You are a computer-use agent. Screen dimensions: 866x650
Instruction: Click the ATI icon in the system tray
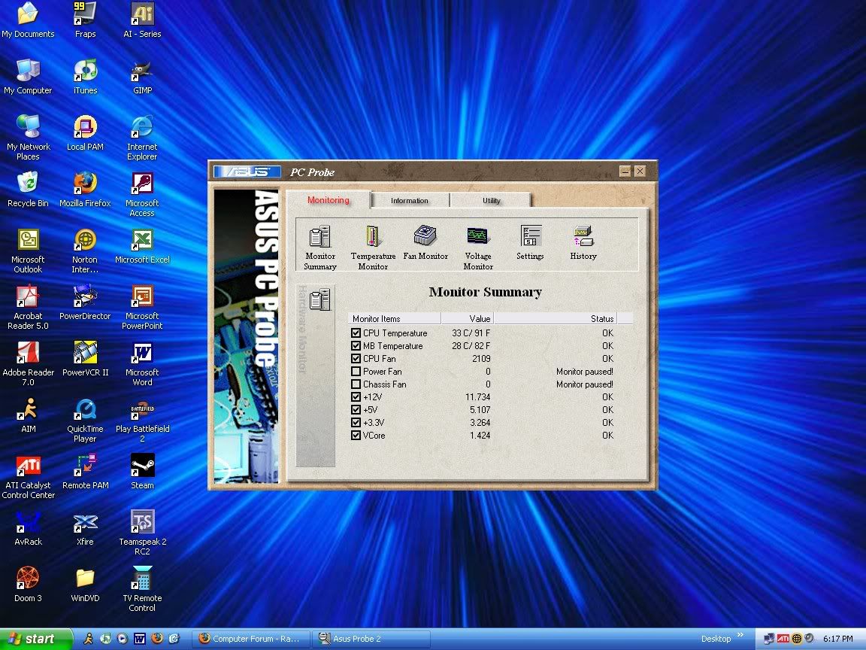pos(783,639)
